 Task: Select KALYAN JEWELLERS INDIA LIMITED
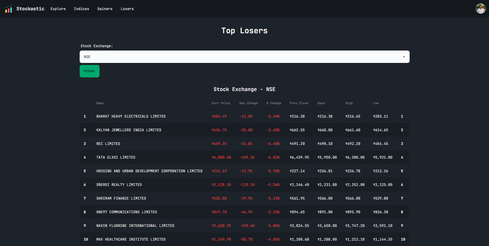click(x=129, y=130)
